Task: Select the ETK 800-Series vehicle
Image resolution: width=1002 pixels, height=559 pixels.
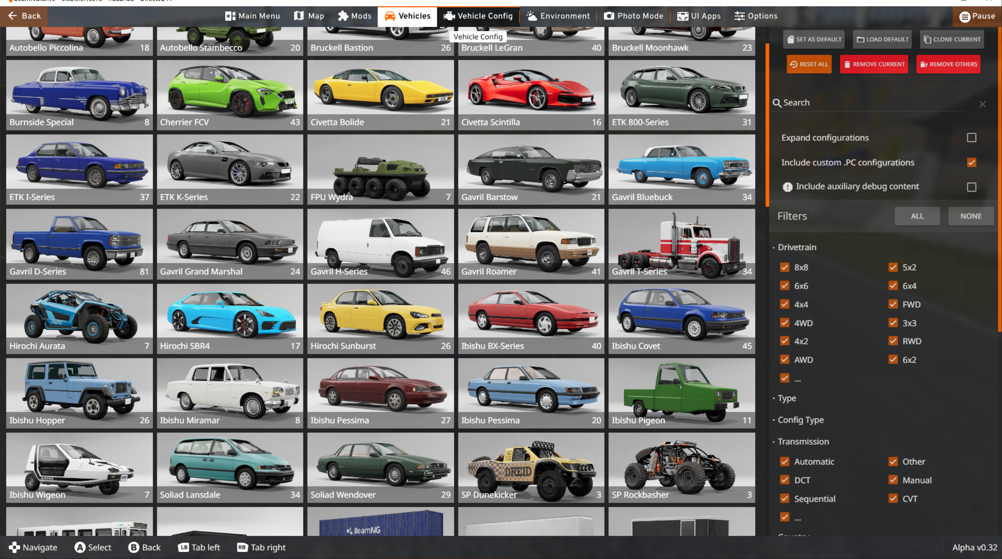Action: coord(681,95)
